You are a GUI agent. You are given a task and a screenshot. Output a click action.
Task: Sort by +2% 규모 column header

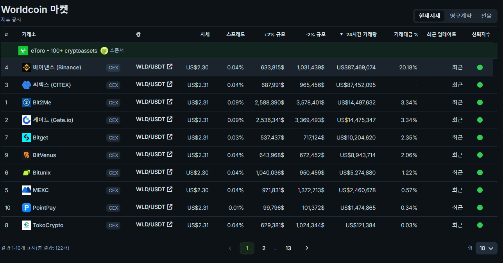coord(275,34)
